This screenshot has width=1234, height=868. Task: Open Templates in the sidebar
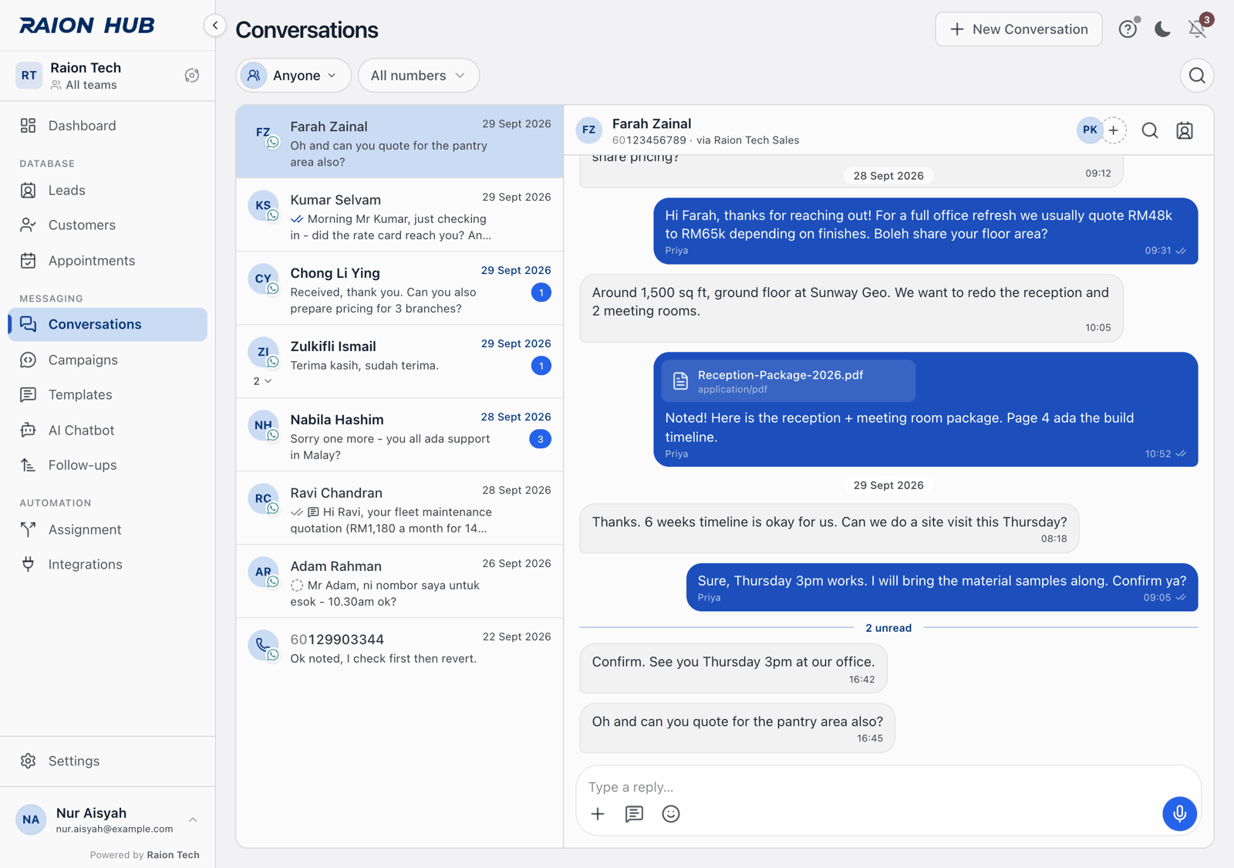pos(108,395)
